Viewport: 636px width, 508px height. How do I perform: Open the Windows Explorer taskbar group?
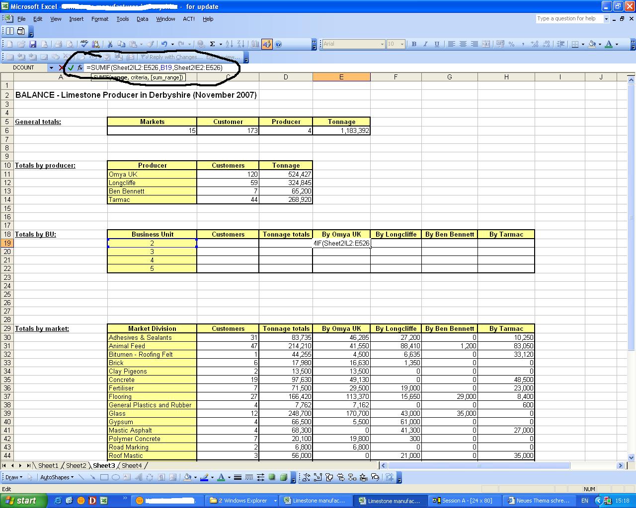coord(242,501)
